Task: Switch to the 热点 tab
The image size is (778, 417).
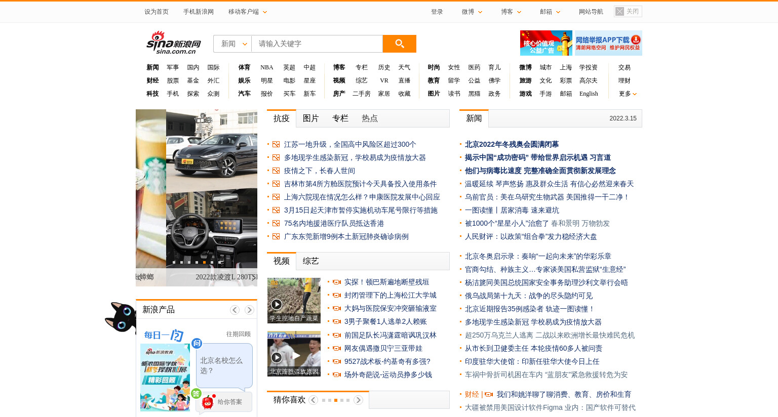Action: (370, 118)
